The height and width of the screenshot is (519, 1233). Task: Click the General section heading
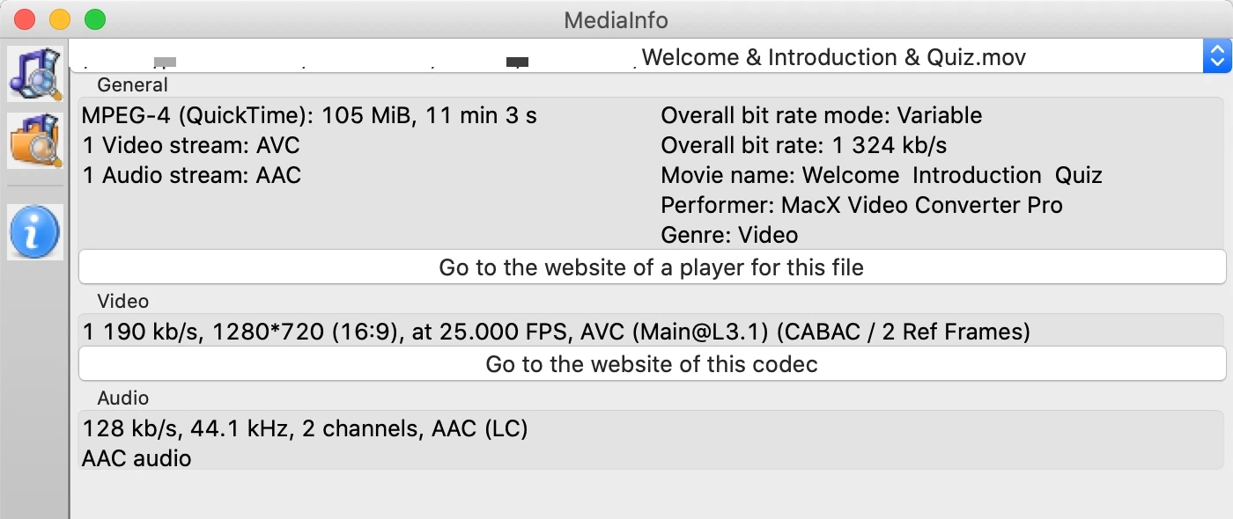(x=132, y=85)
